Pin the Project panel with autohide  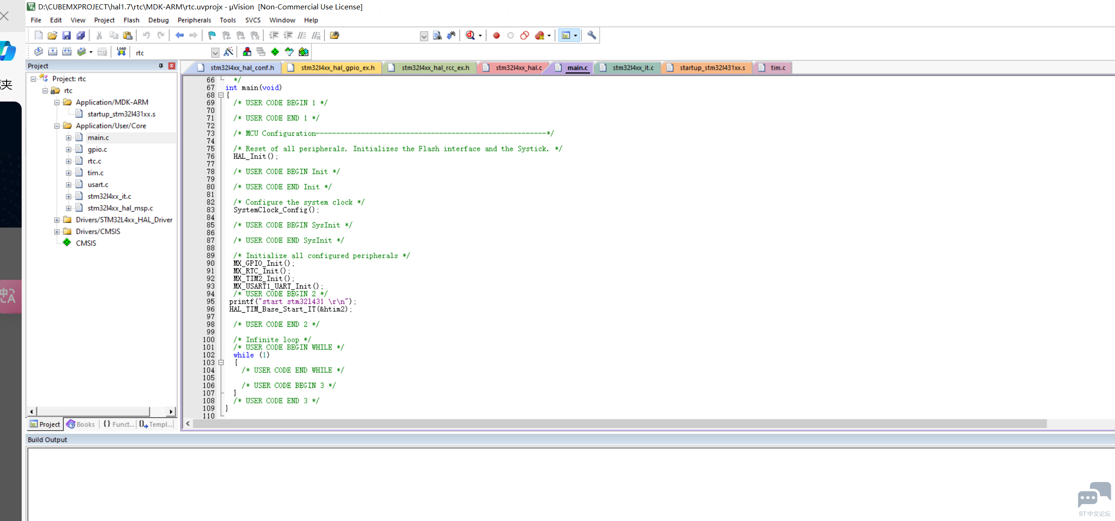(x=161, y=66)
